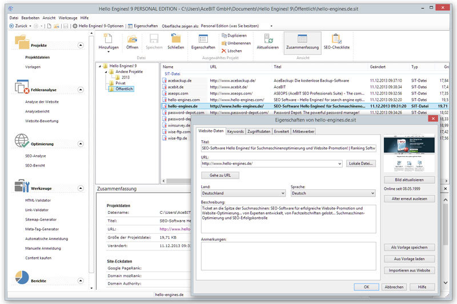Click Als Vorlage speichern button
The width and height of the screenshot is (457, 304).
[x=409, y=248]
